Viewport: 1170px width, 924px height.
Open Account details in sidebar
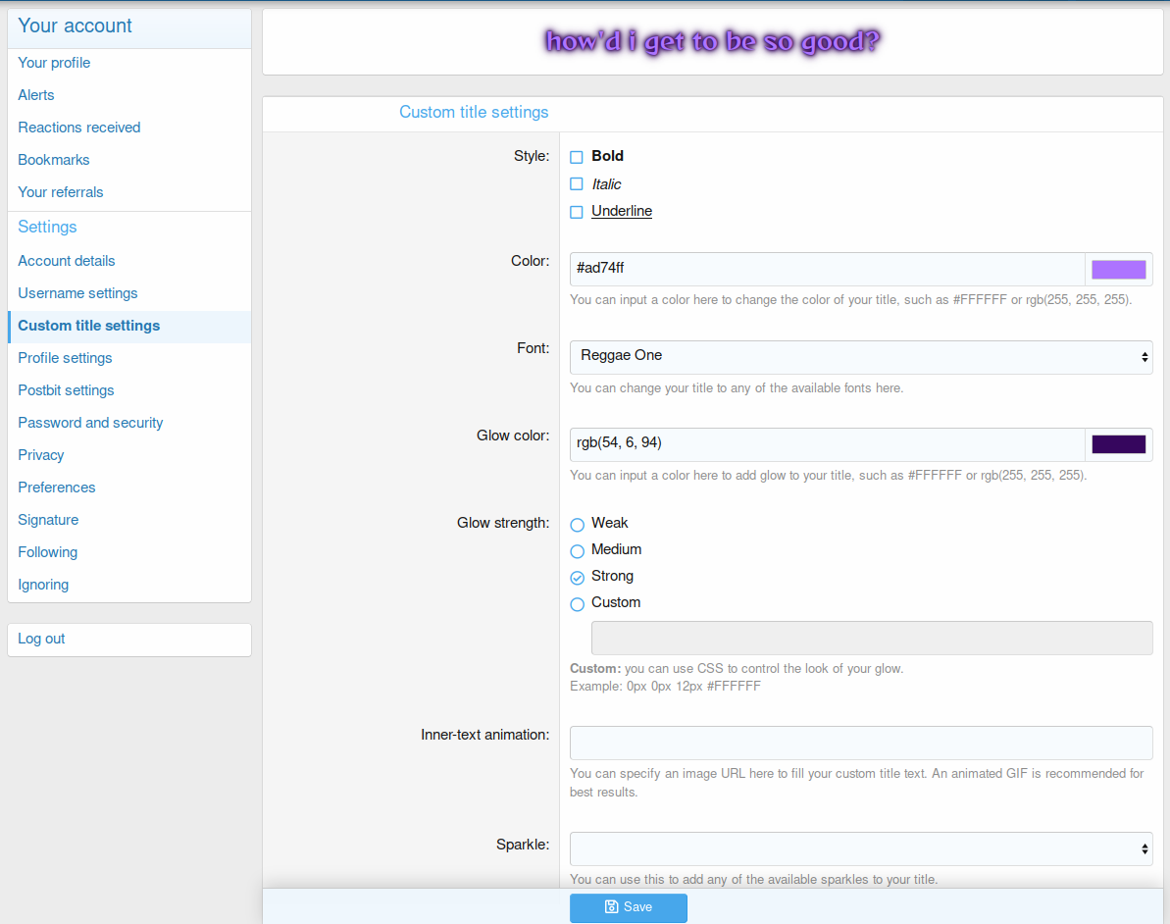tap(67, 261)
